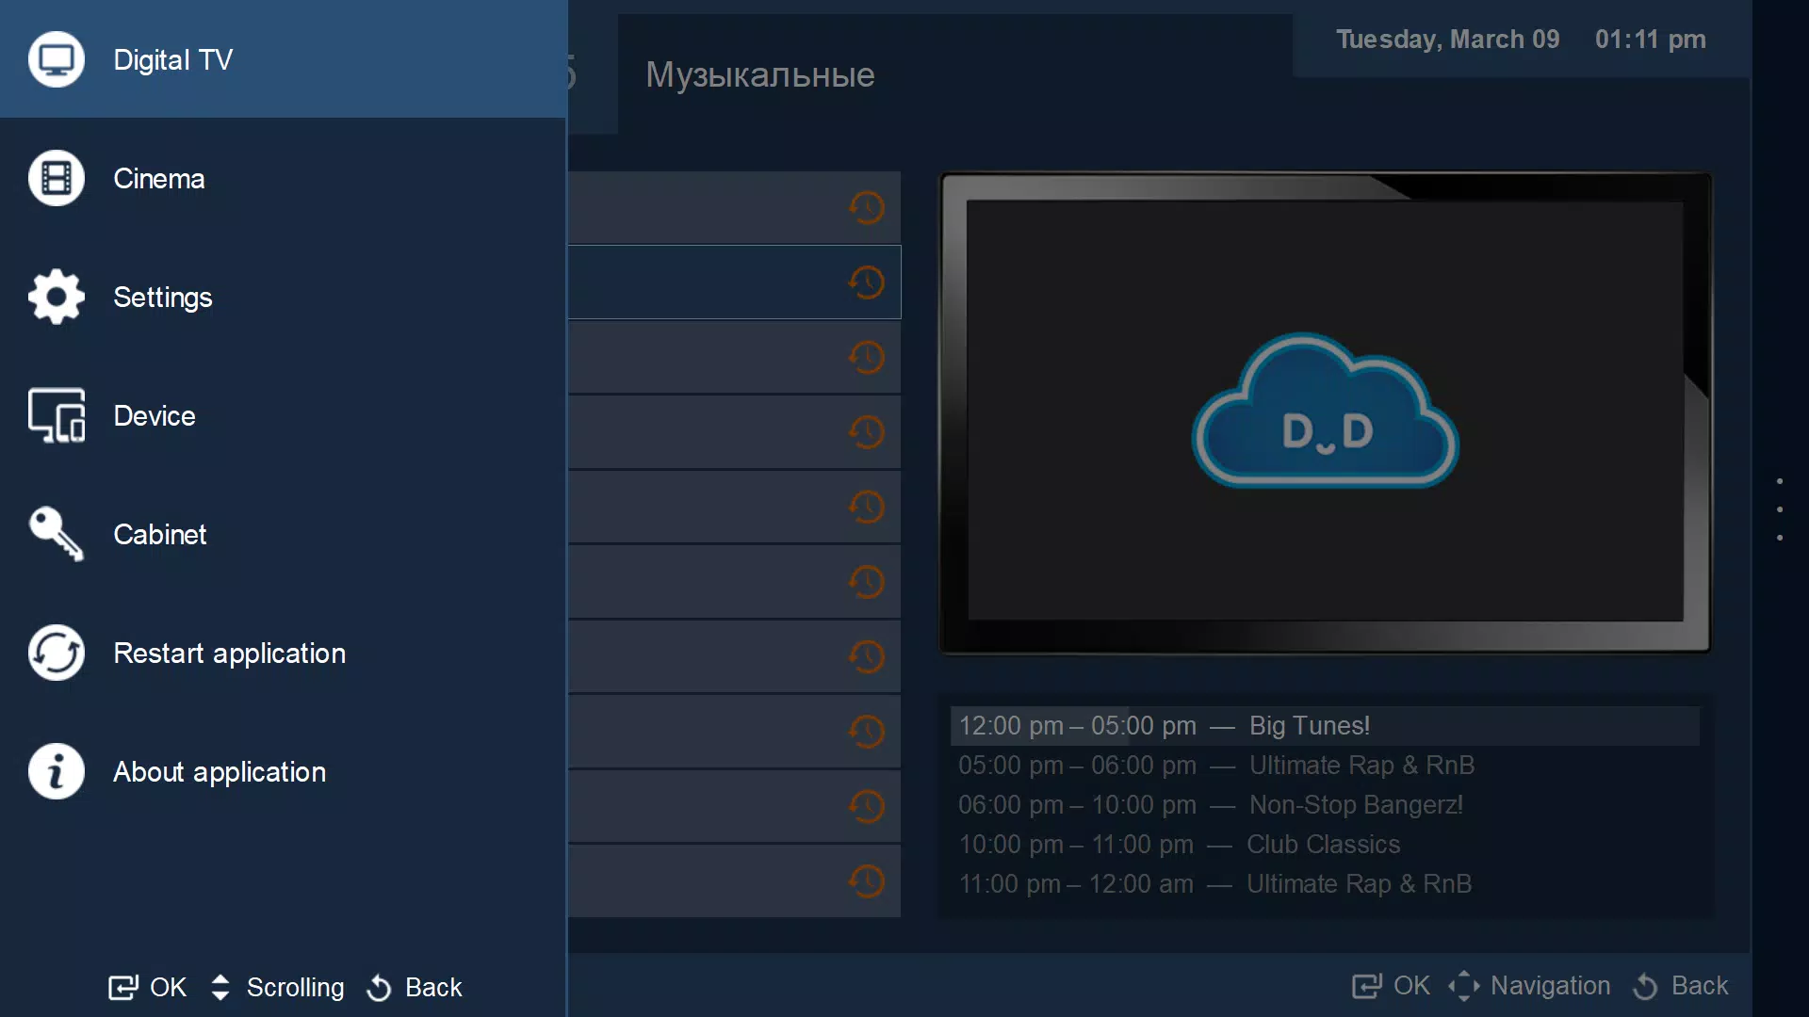The image size is (1809, 1017).
Task: Click the Digital TV menu icon
Action: click(55, 59)
